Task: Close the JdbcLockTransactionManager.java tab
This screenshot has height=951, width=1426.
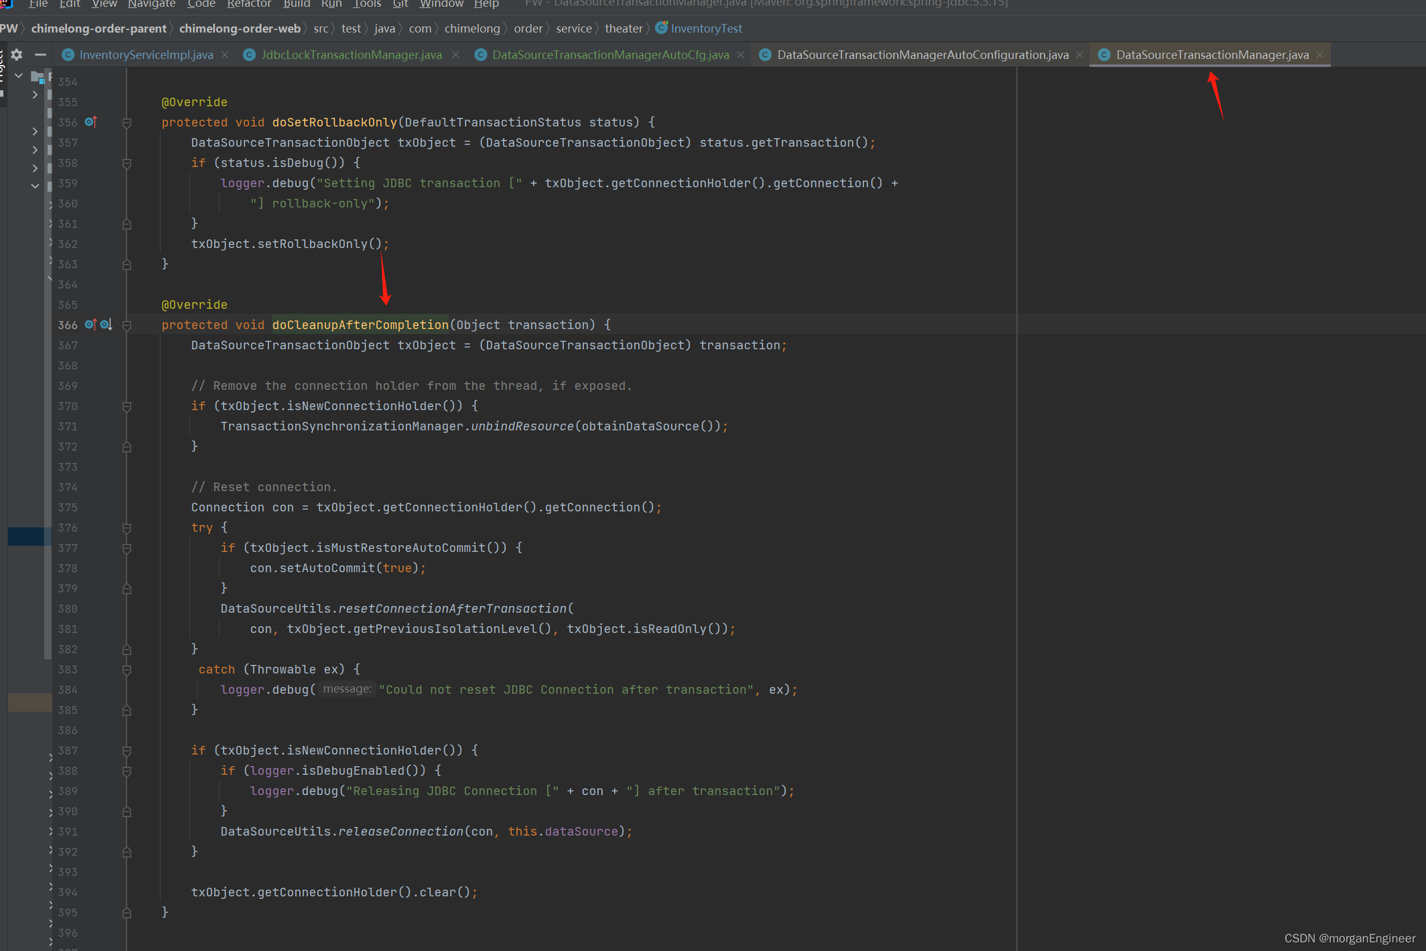Action: 456,55
